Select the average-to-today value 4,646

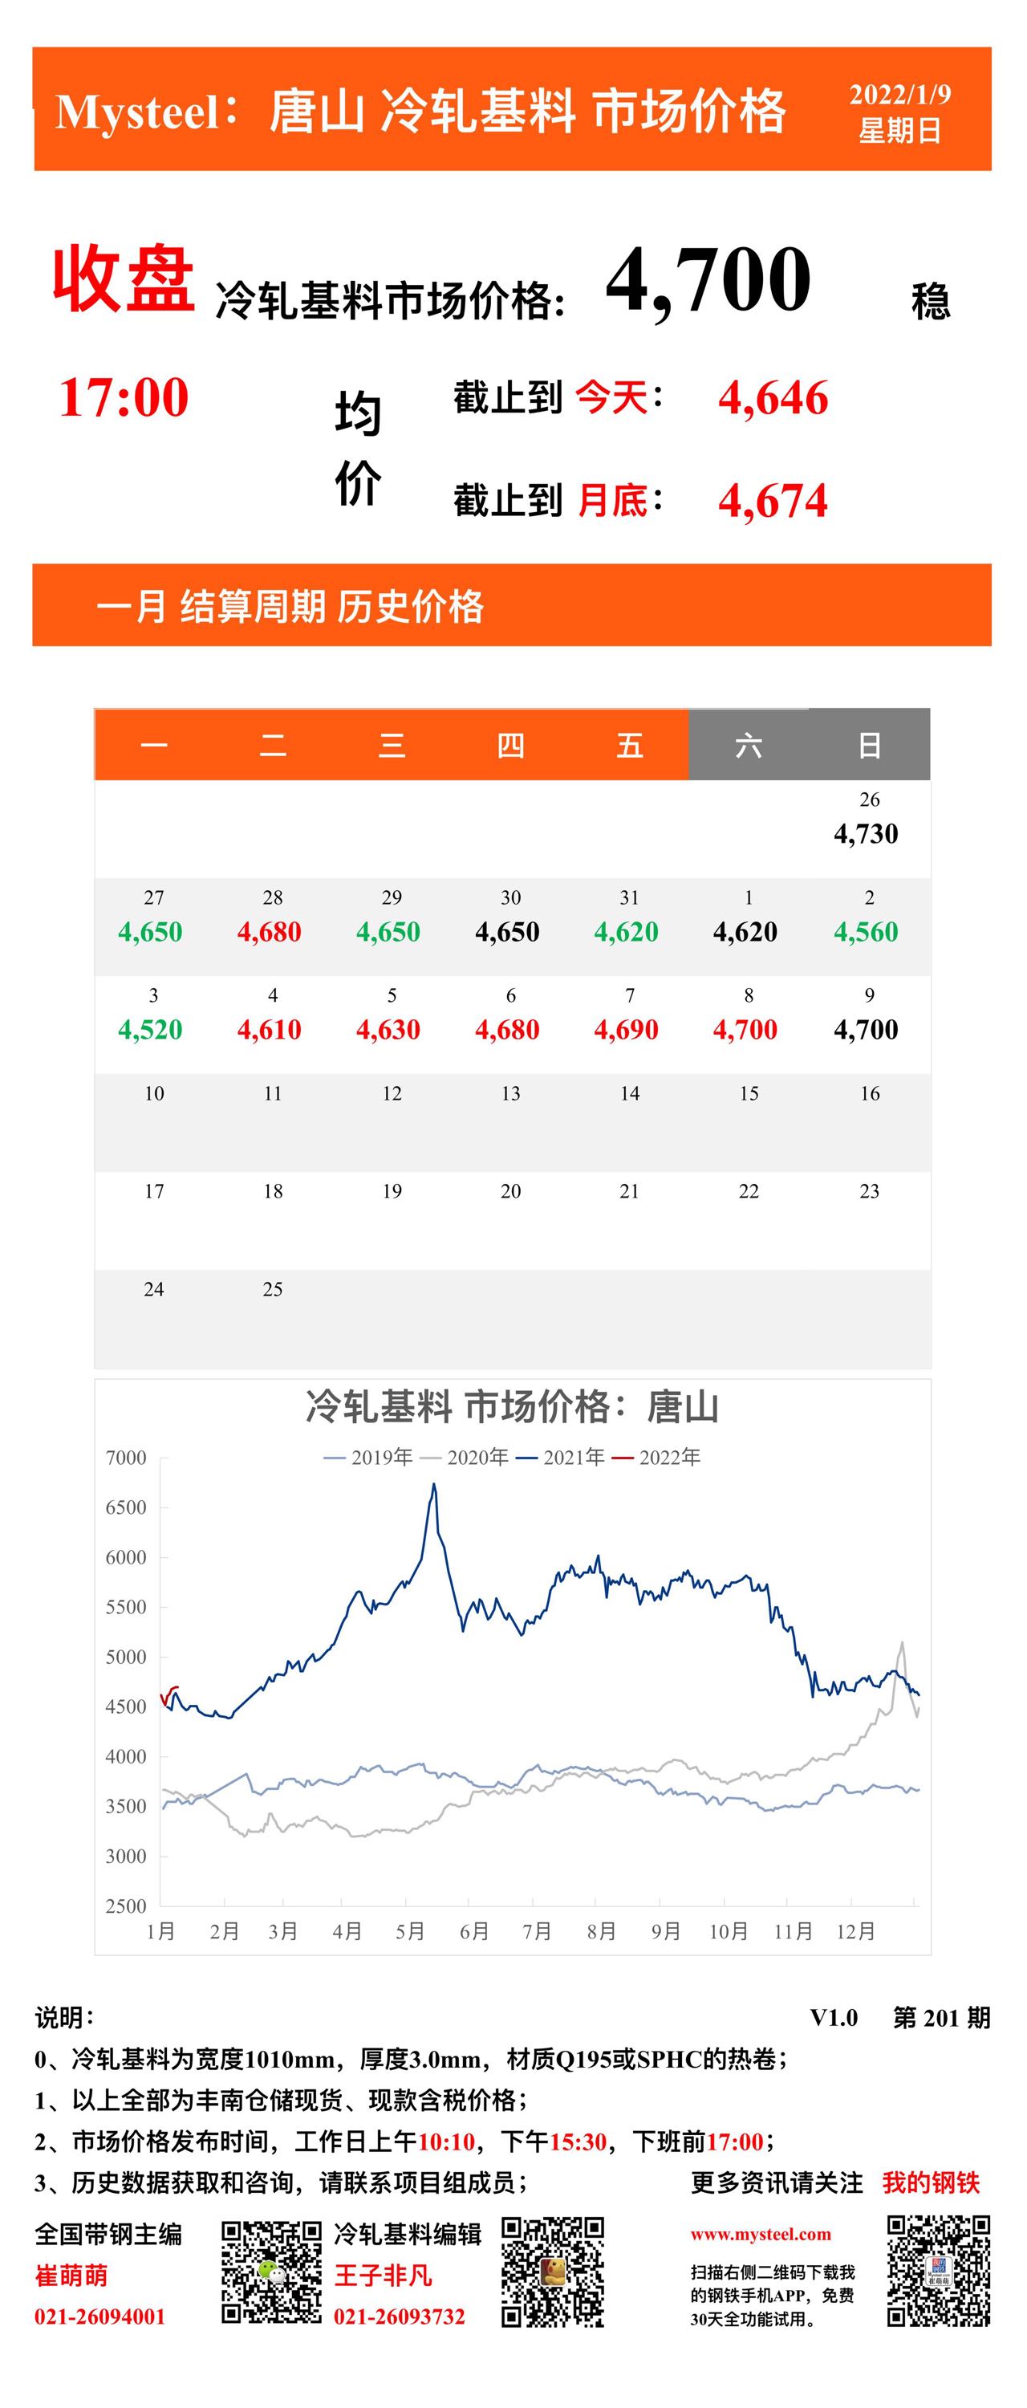coord(773,398)
